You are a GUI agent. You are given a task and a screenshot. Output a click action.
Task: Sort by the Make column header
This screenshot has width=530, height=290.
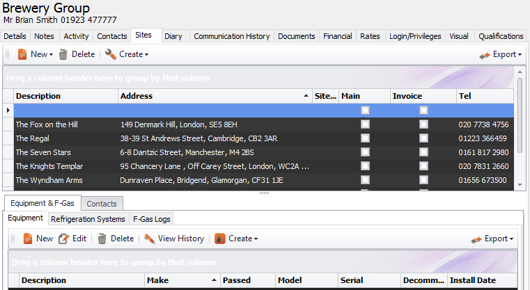click(x=182, y=280)
